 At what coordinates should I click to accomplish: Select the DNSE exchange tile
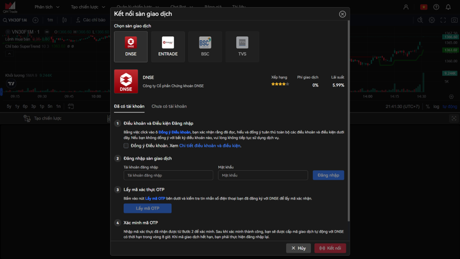(x=131, y=47)
